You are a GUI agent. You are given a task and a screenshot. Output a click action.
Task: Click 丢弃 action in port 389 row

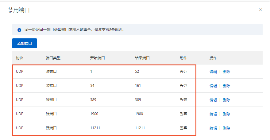[183, 100]
